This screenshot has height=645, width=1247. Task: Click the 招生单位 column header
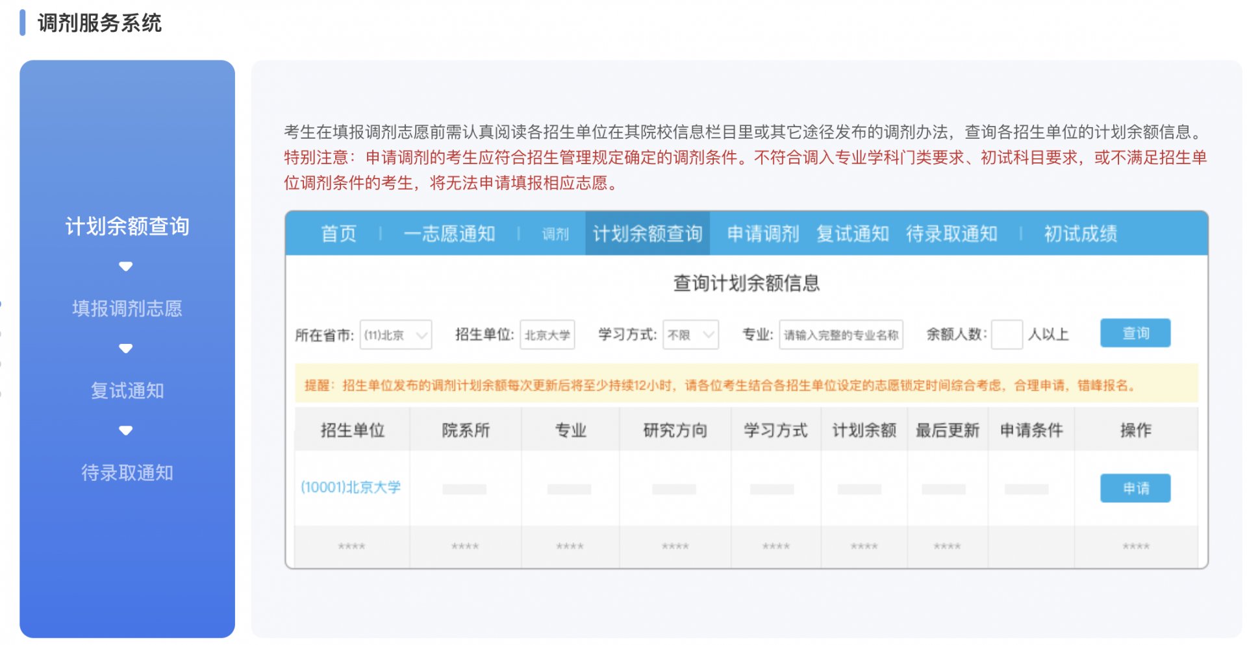pyautogui.click(x=353, y=430)
